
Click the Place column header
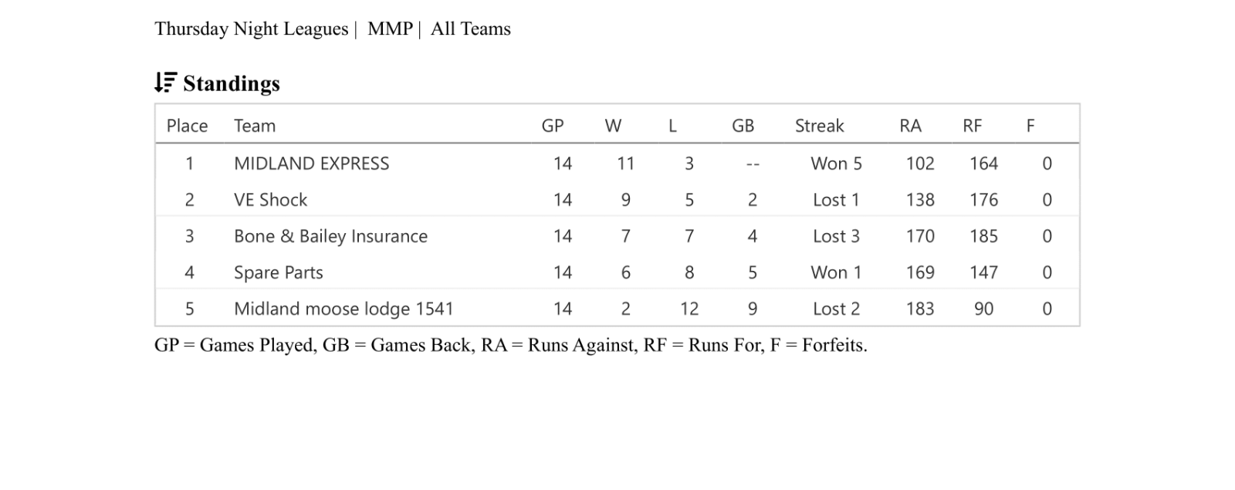187,126
